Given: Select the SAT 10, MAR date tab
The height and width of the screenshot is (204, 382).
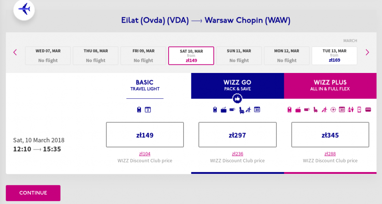Looking at the screenshot, I should [191, 56].
